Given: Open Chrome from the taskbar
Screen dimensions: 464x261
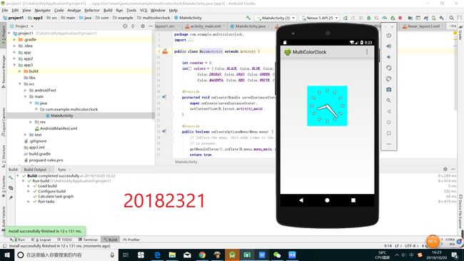Looking at the screenshot, I should tap(202, 255).
